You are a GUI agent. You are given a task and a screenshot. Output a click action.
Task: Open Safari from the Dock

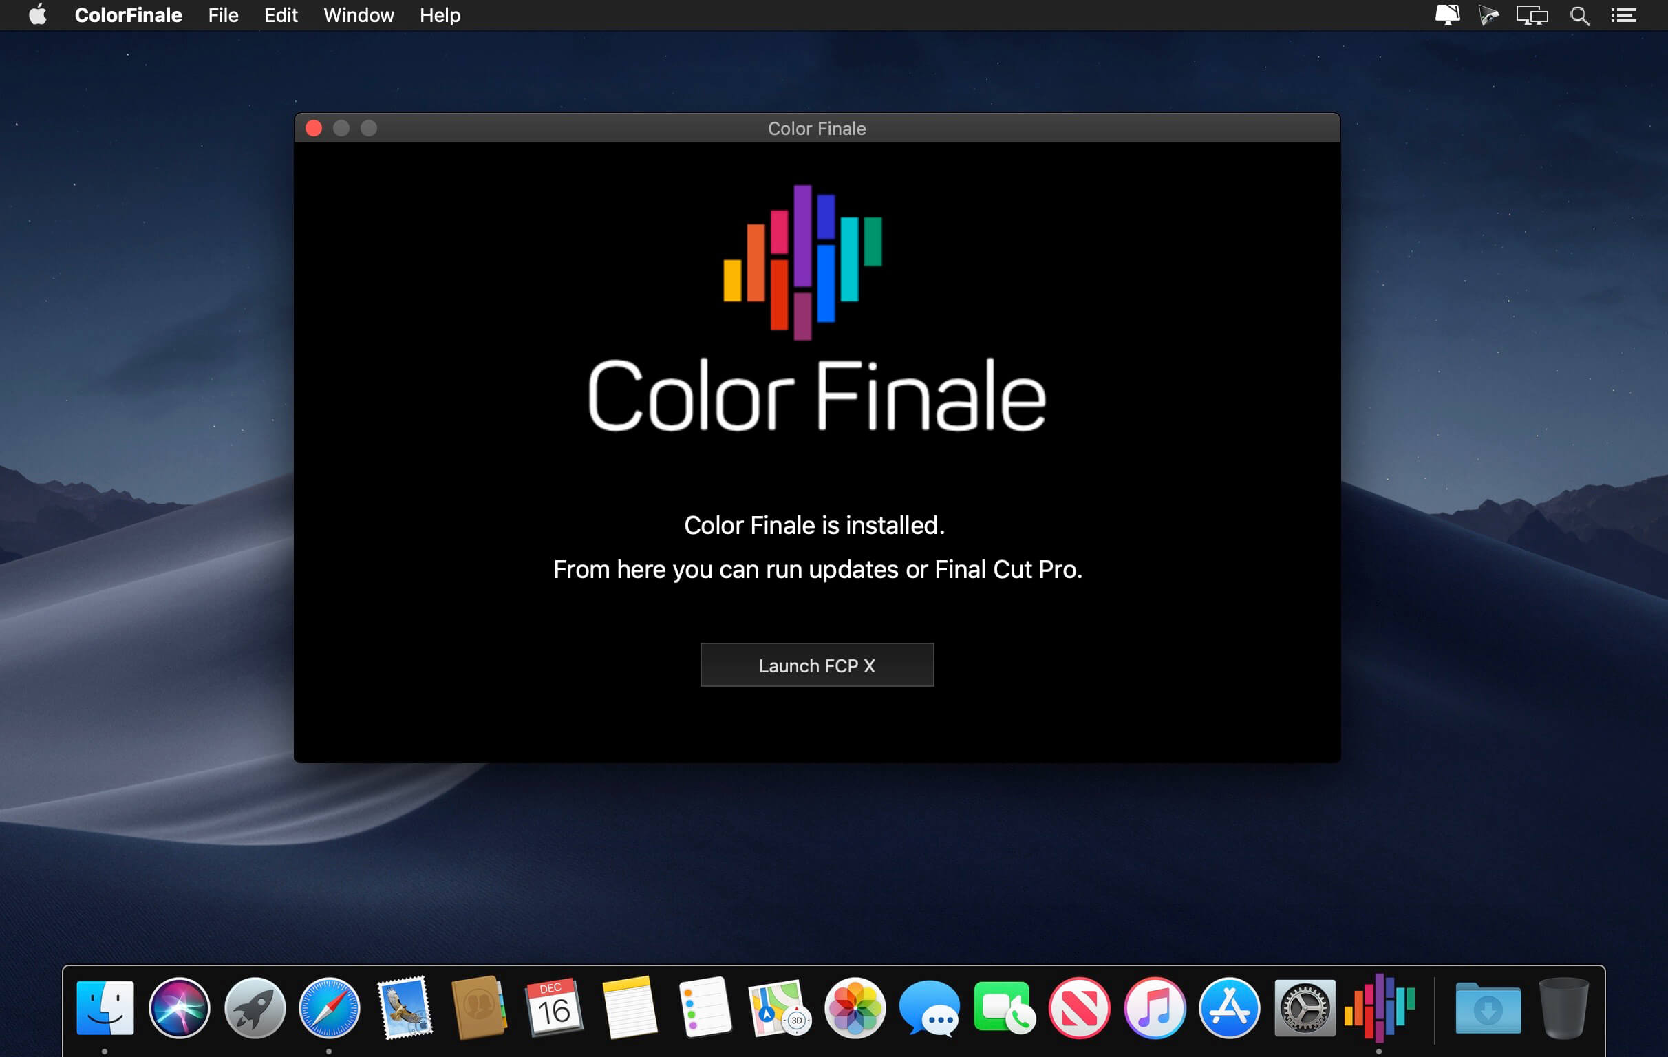(x=329, y=1008)
